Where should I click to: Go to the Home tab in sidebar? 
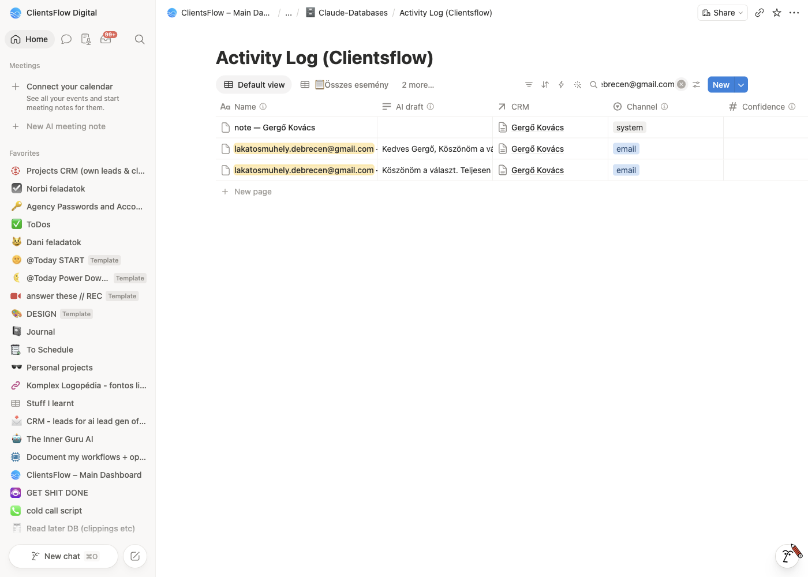tap(29, 39)
